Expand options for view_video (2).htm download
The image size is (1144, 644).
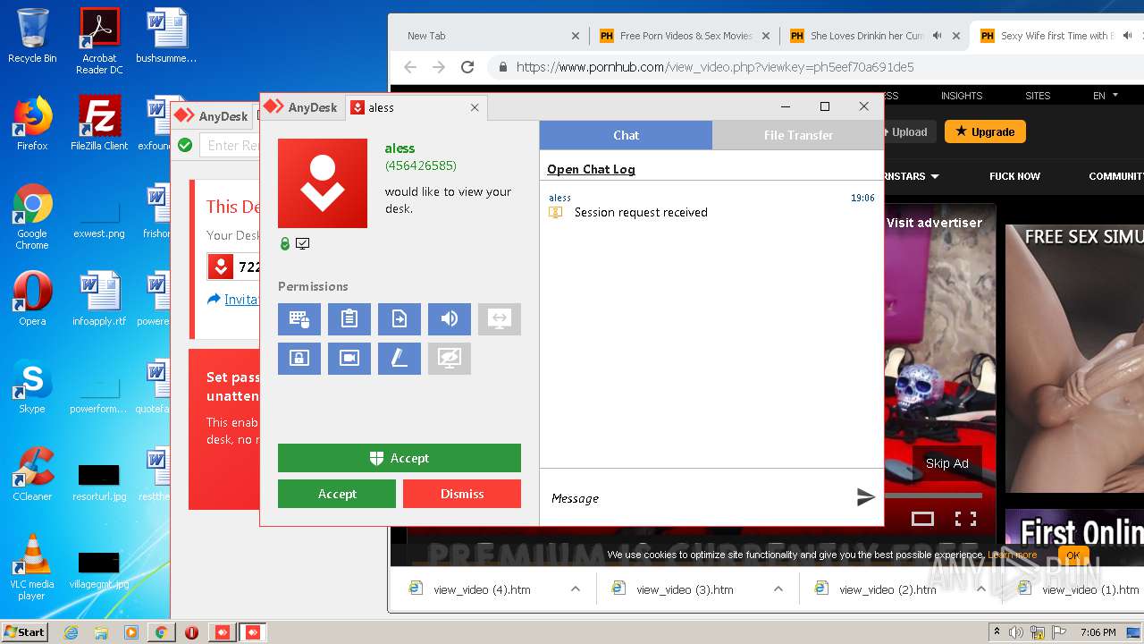point(981,589)
